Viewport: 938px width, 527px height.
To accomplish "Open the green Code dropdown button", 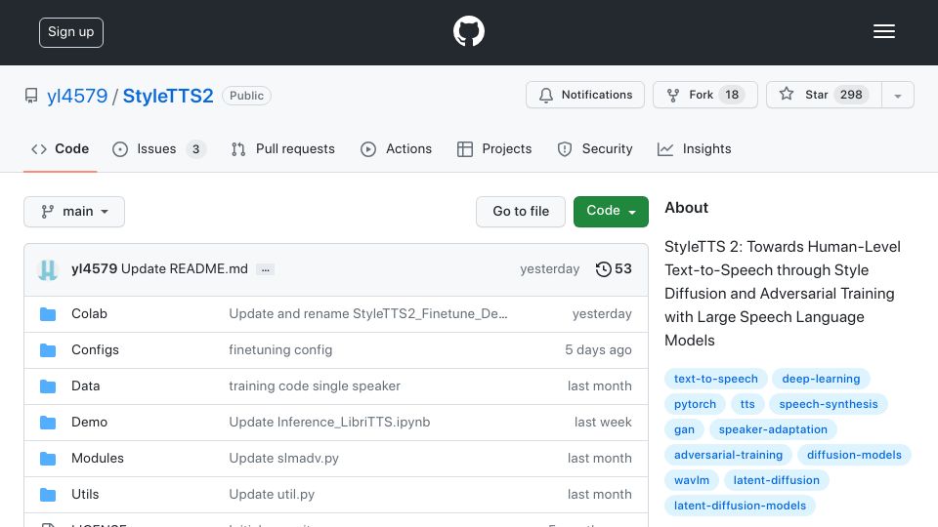I will [x=611, y=212].
